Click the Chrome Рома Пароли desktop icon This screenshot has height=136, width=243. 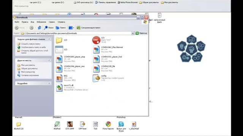[x=108, y=124]
